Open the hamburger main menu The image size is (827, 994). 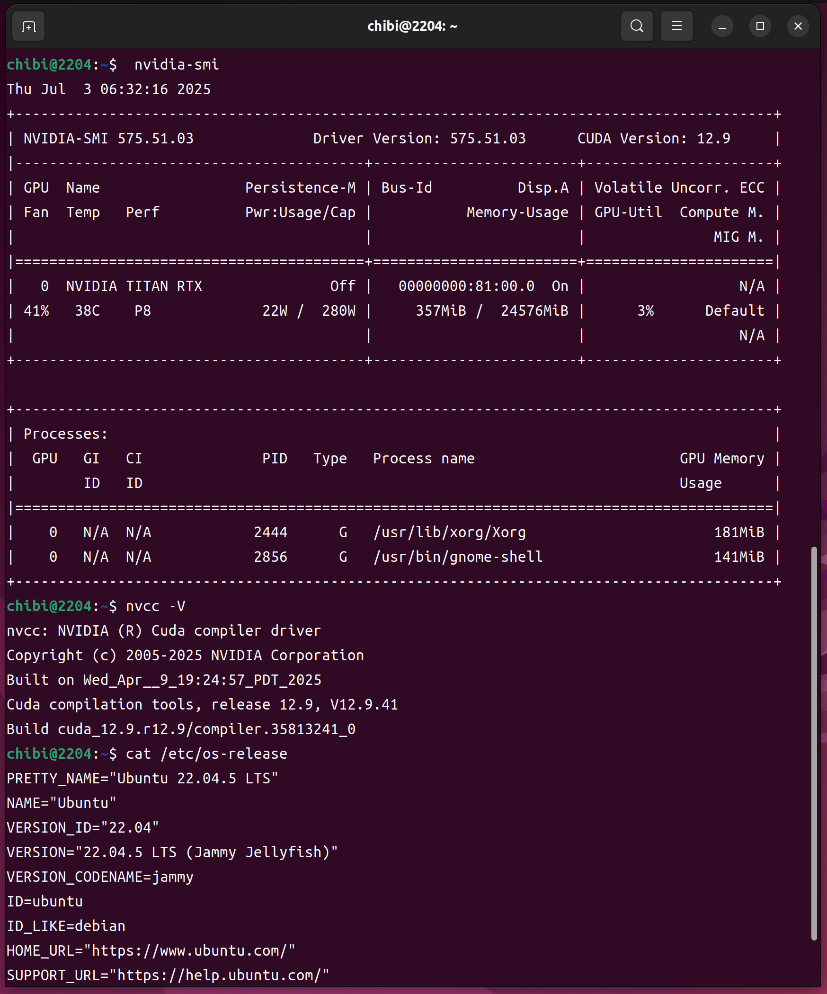coord(676,27)
